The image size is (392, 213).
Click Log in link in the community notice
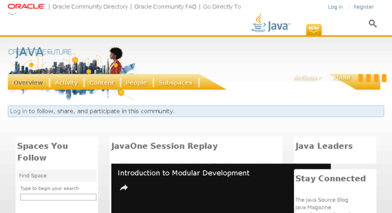coord(19,111)
